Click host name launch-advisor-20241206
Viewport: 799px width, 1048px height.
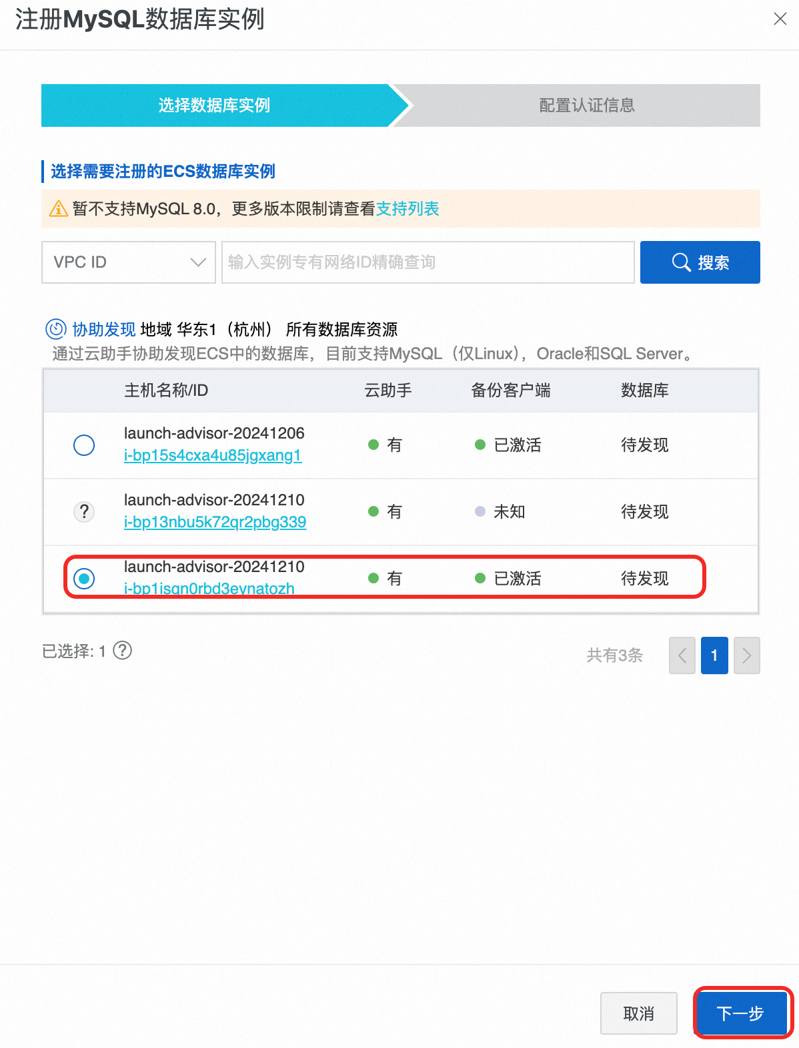[x=214, y=433]
